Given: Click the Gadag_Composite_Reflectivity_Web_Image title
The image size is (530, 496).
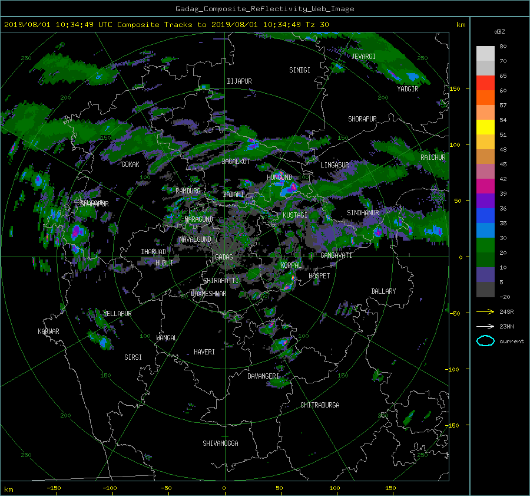Looking at the screenshot, I should [x=264, y=9].
